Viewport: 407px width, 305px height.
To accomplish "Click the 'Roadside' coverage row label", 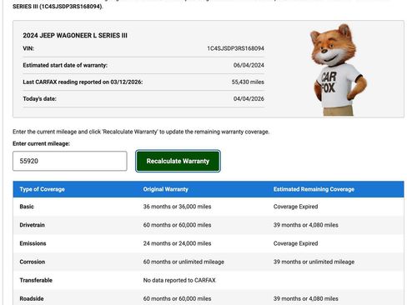I will pos(32,298).
